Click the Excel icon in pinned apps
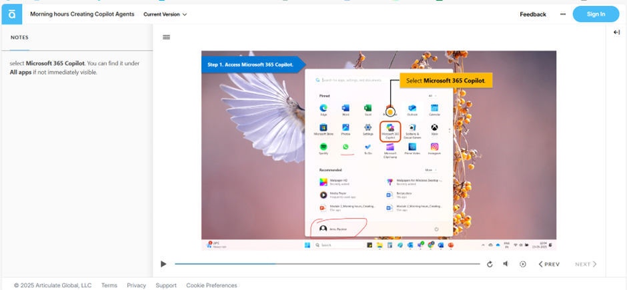Image resolution: width=627 pixels, height=290 pixels. coord(368,109)
